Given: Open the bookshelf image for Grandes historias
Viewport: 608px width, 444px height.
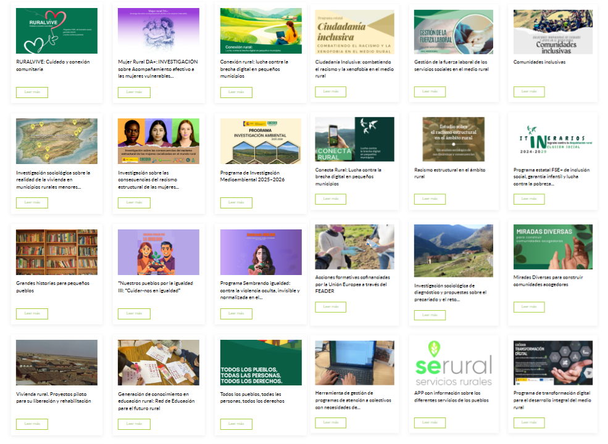Looking at the screenshot, I should tap(57, 252).
